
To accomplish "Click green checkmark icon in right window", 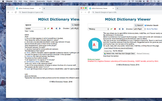I will [x=111, y=29].
